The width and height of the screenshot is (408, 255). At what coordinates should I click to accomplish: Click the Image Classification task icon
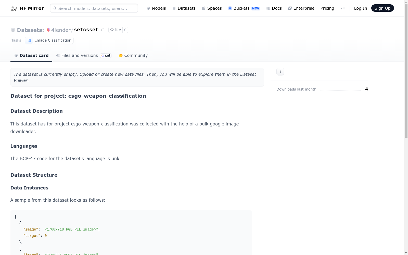point(29,40)
